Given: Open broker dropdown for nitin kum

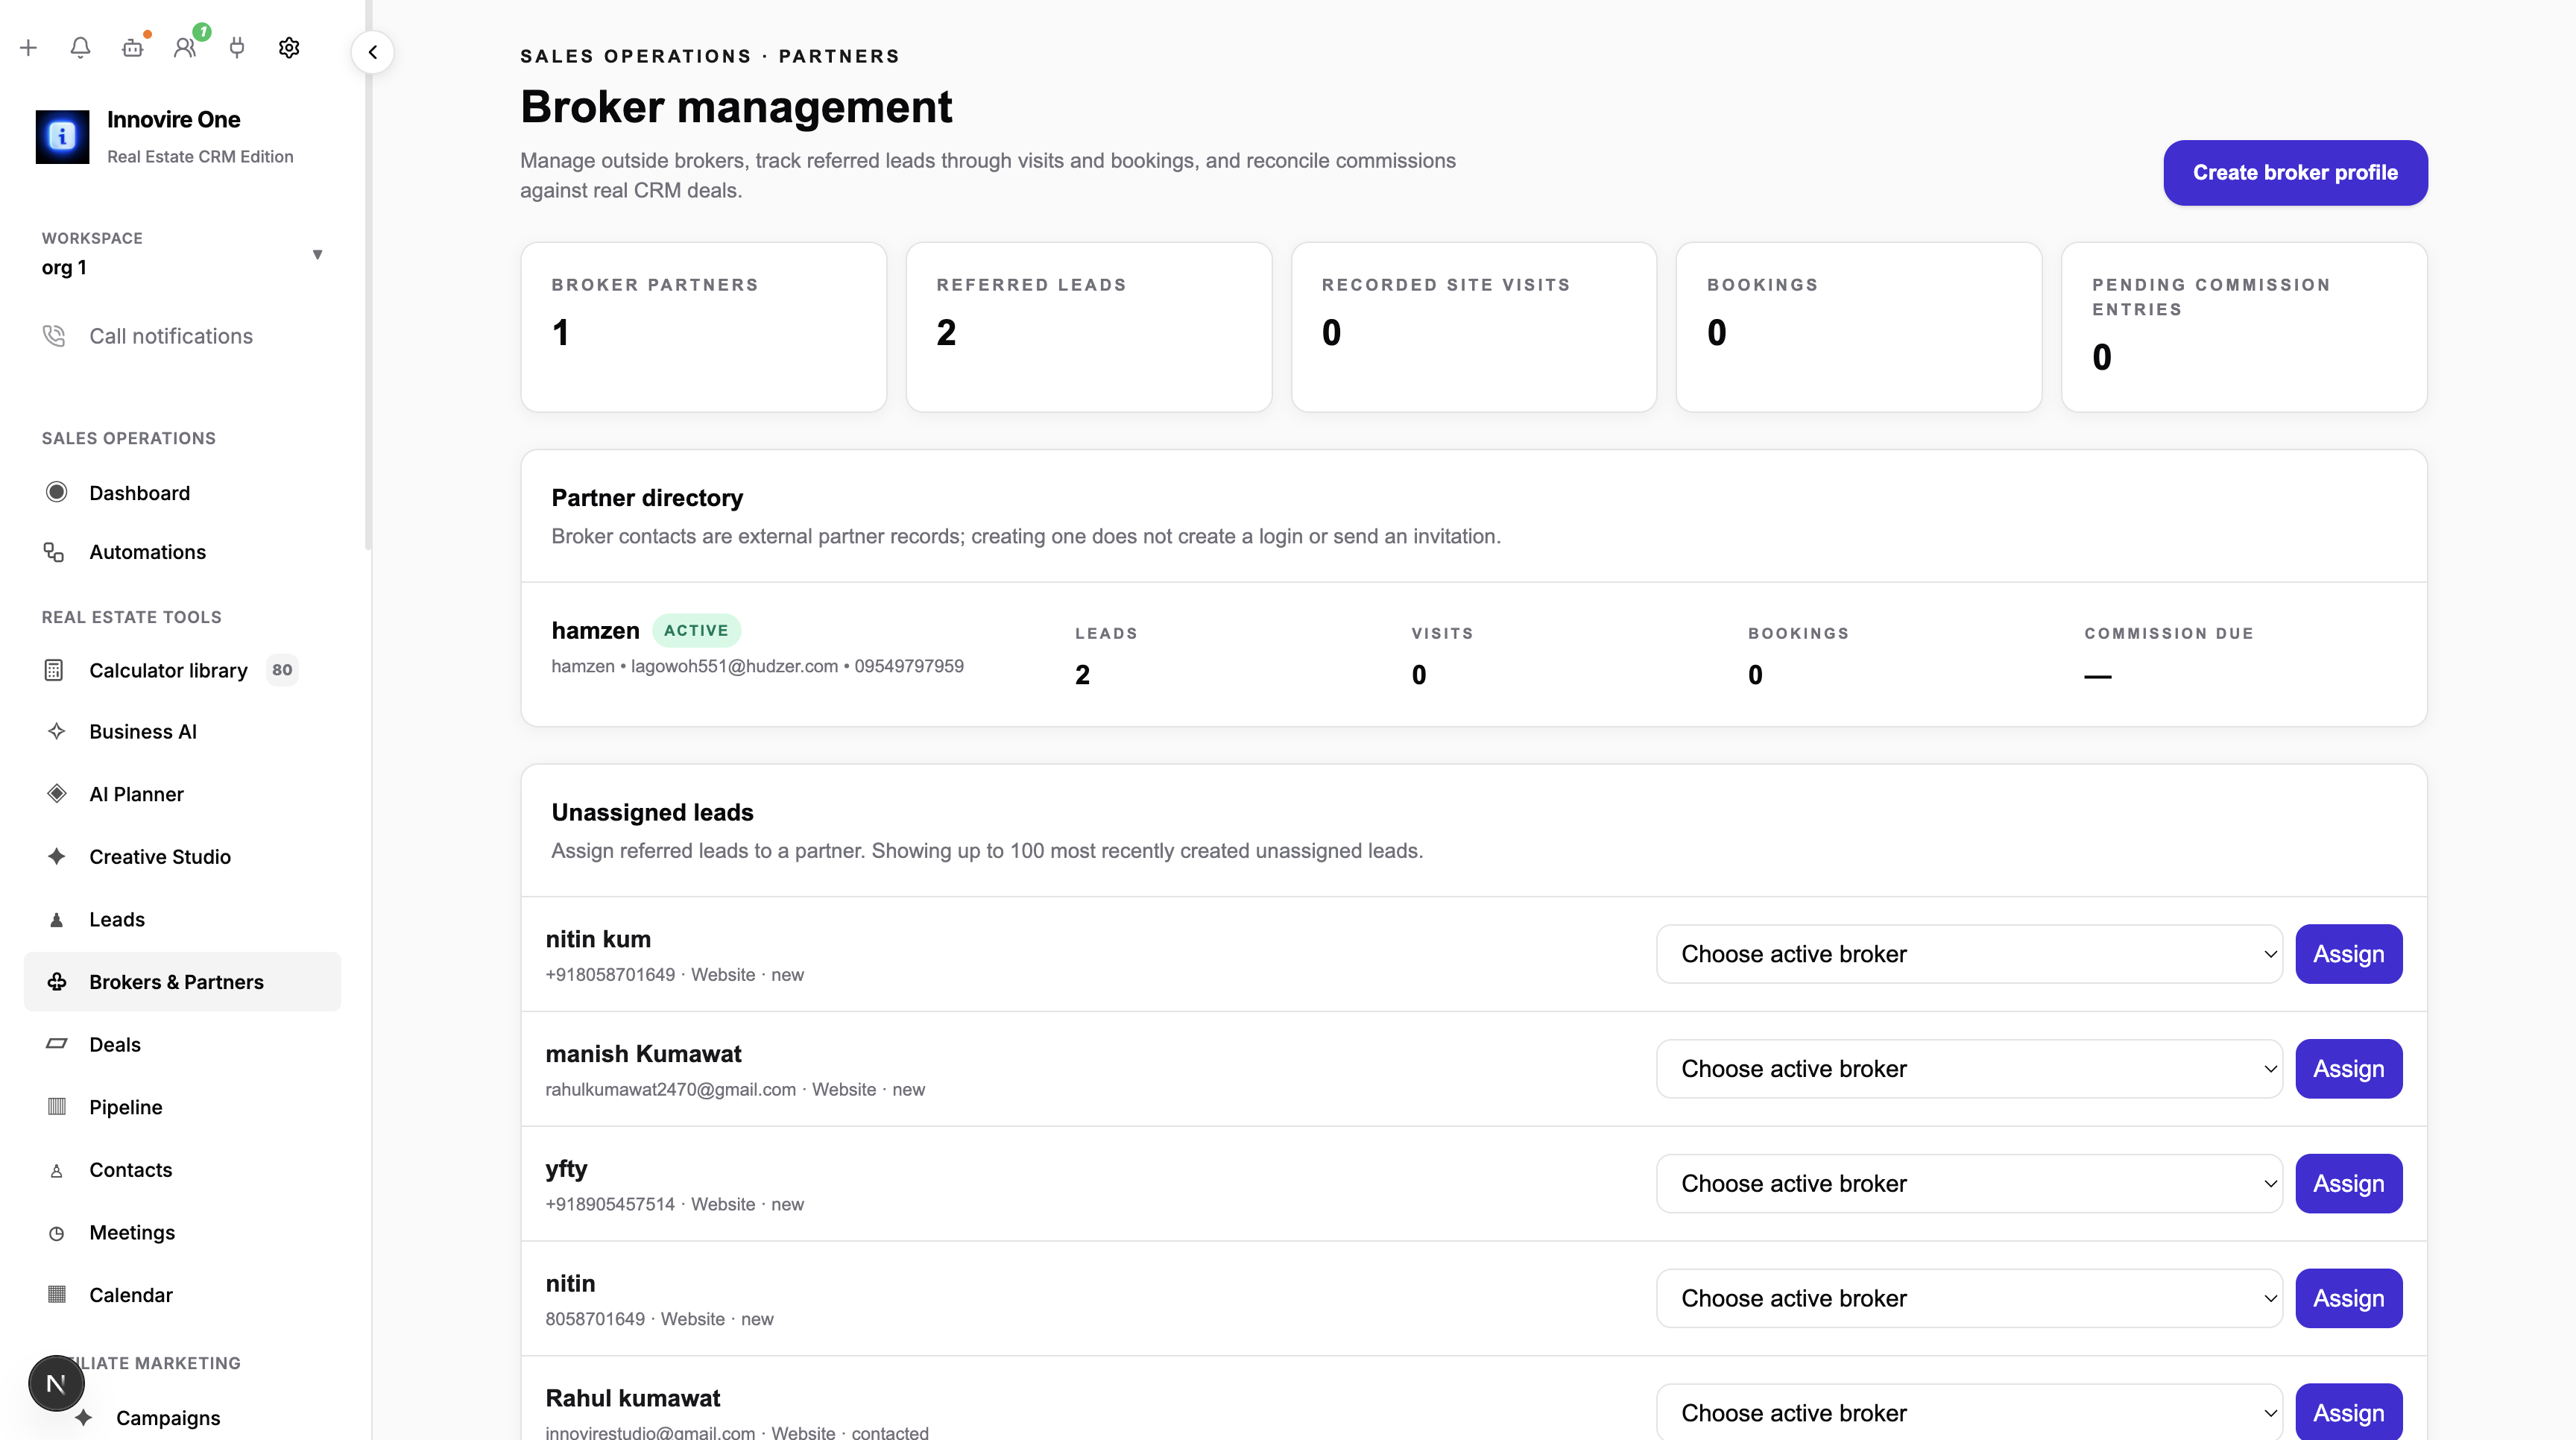Looking at the screenshot, I should point(1969,954).
